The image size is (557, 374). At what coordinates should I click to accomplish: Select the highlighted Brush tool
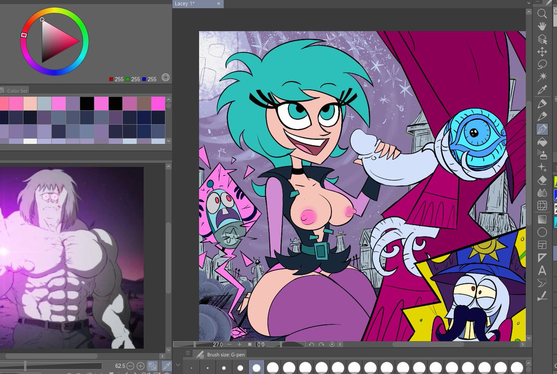[542, 129]
